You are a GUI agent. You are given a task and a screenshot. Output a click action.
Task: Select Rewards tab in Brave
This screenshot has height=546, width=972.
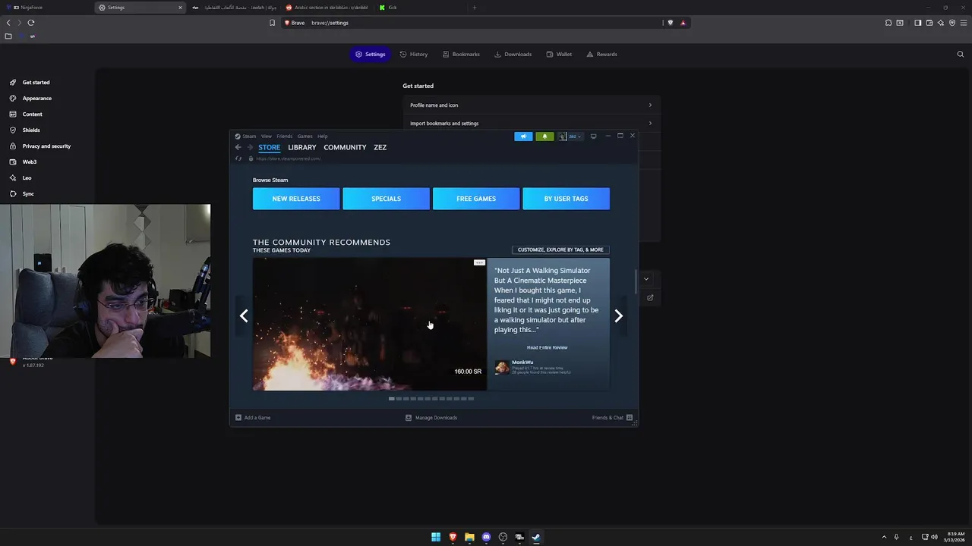tap(601, 54)
